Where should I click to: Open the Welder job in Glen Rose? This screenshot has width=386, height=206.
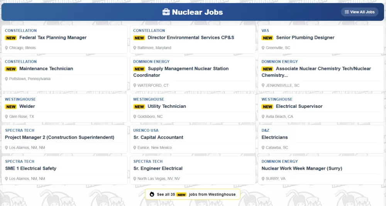click(27, 106)
